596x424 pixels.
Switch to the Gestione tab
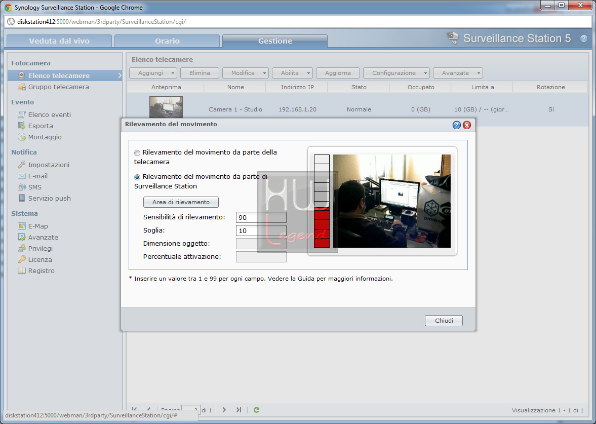275,41
